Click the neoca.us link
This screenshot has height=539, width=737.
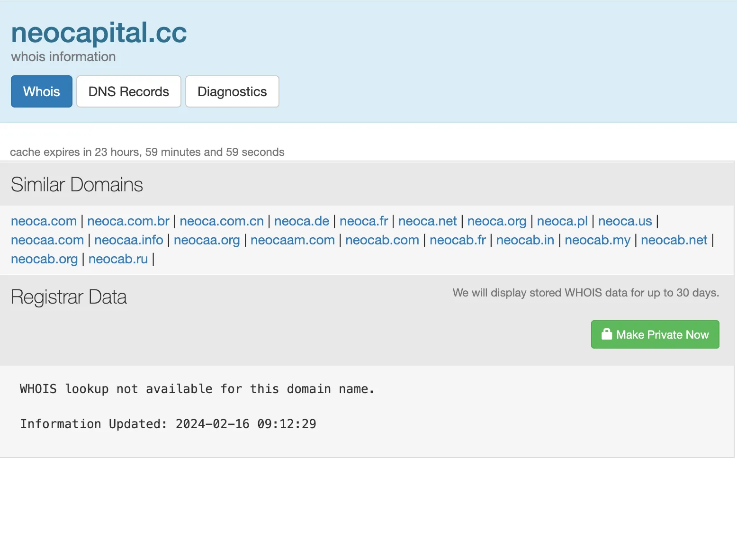pos(625,221)
